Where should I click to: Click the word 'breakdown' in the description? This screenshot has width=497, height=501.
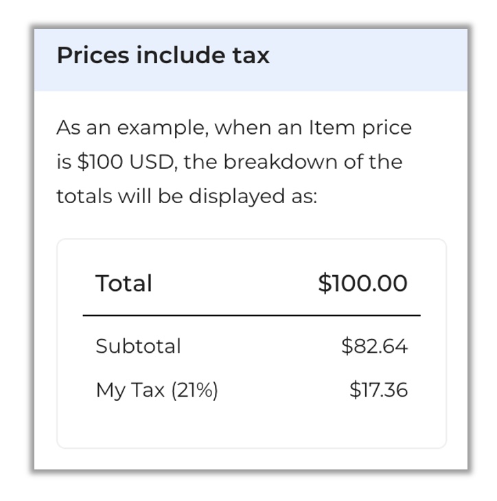click(x=280, y=162)
